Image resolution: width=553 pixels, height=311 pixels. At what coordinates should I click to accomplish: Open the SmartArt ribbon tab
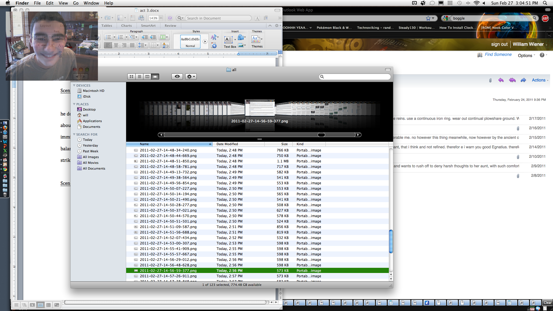click(x=148, y=26)
